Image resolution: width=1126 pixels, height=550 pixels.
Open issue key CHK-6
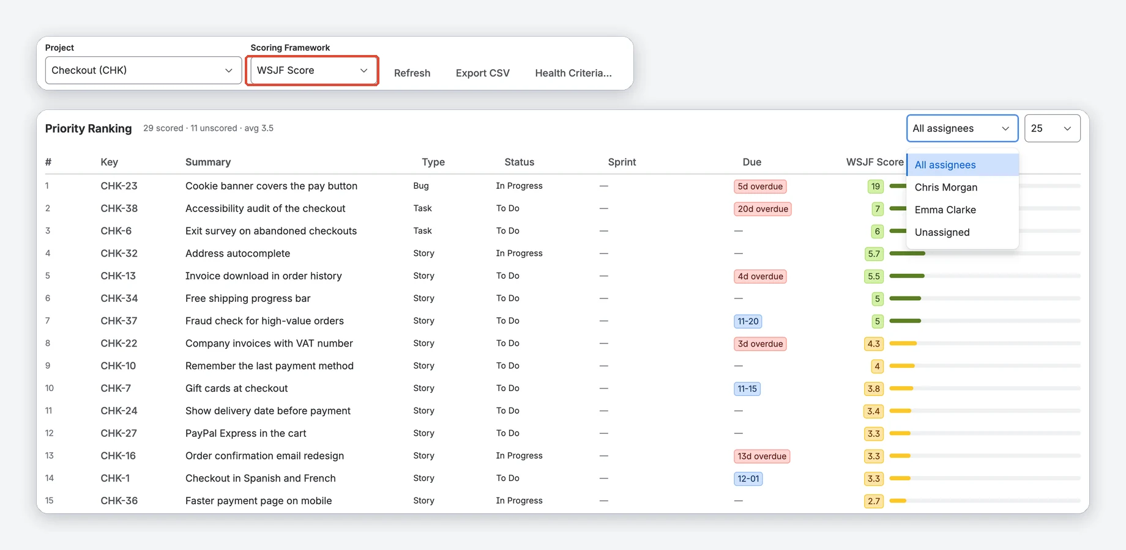116,231
